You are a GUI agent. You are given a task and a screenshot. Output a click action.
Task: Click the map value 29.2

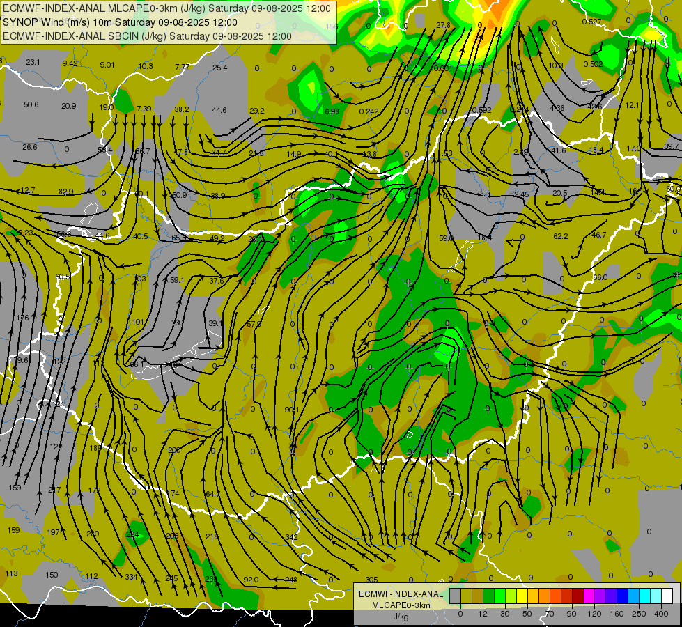point(256,111)
